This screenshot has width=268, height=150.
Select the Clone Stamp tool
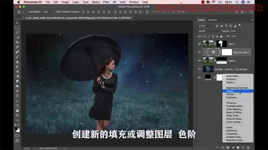click(x=17, y=62)
